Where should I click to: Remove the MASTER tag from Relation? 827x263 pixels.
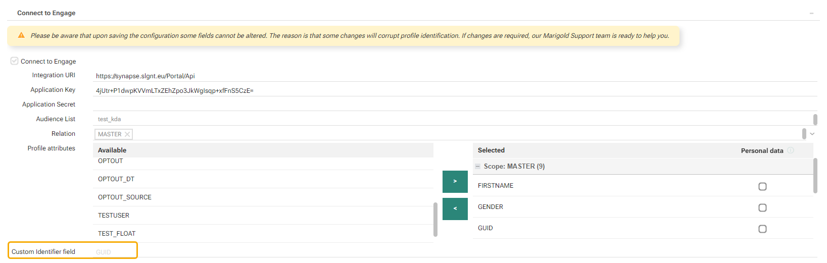pyautogui.click(x=127, y=134)
